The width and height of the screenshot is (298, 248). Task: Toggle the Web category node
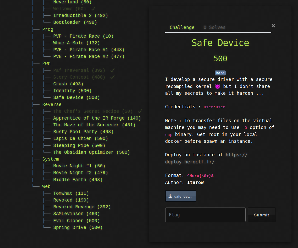[x=46, y=186]
